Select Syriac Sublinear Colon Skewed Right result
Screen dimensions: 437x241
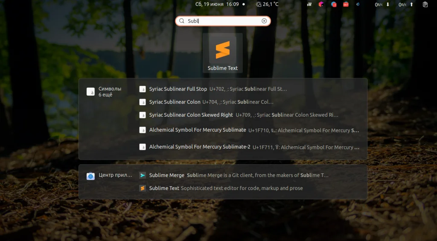pos(249,115)
